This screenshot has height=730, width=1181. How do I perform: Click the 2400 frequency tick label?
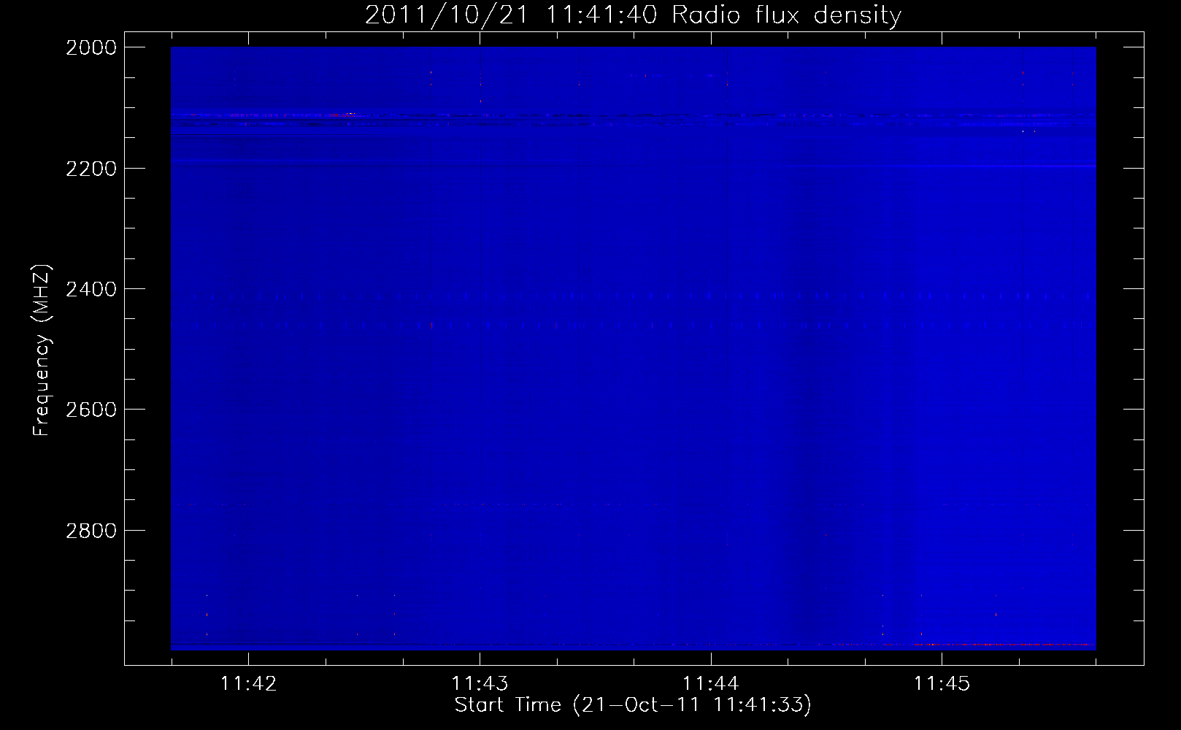(x=91, y=290)
